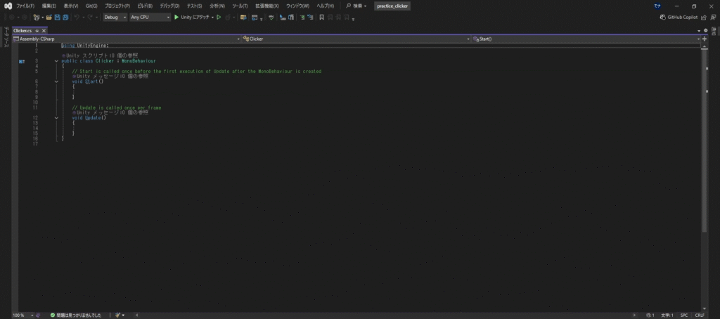
Task: Click the comment out selected lines icon
Action: 302,17
